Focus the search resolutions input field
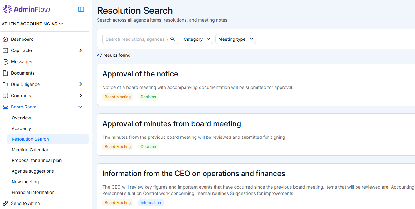415x209 pixels. [x=136, y=39]
